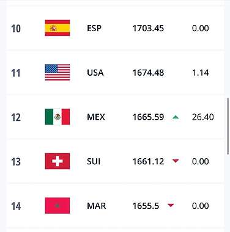The image size is (230, 232).
Task: Select the rank 12 row number
Action: click(16, 117)
